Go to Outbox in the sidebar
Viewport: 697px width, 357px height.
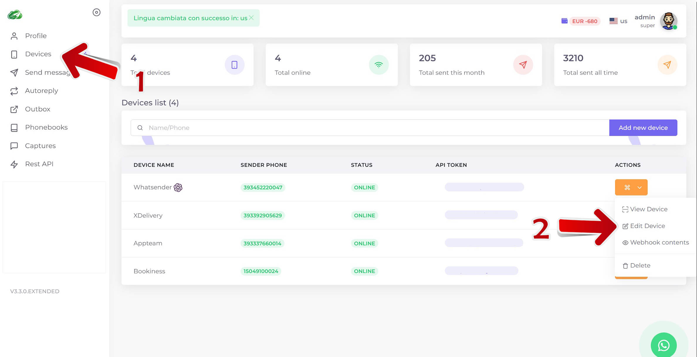click(x=38, y=109)
